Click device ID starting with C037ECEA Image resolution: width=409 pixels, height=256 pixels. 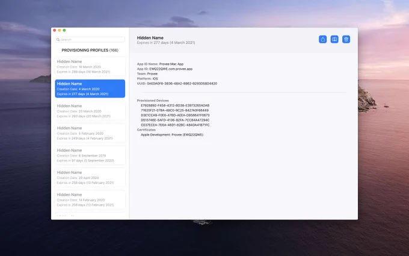tap(175, 125)
